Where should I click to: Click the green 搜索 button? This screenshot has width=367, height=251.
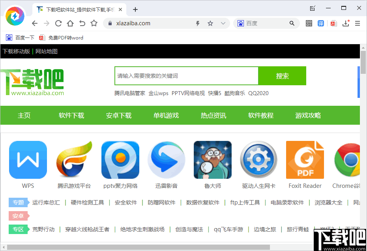point(282,76)
